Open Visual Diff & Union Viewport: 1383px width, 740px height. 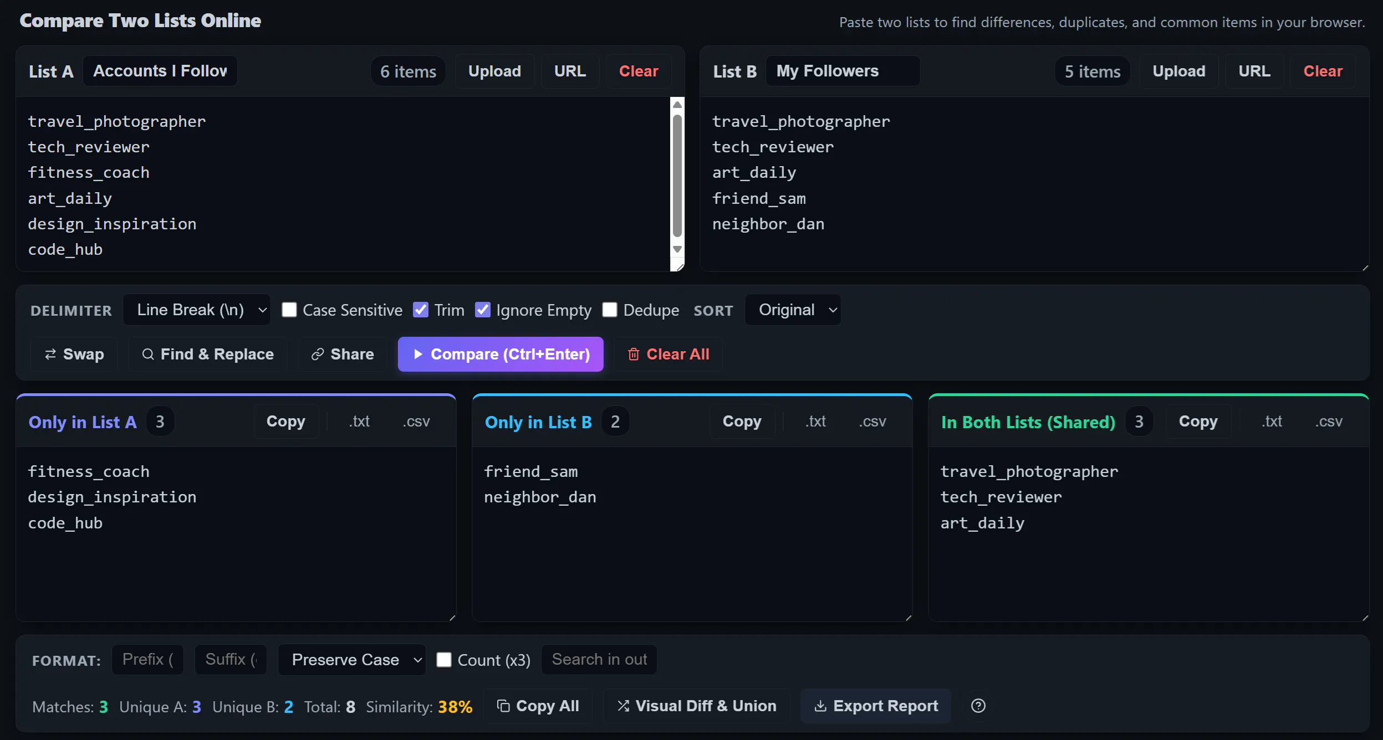[697, 706]
